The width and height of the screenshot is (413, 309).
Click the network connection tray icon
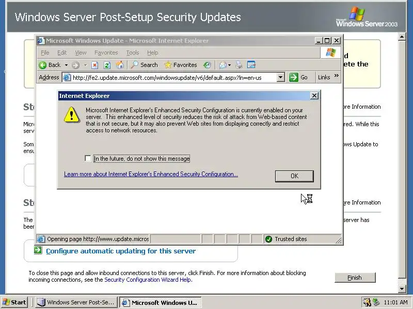pos(376,302)
